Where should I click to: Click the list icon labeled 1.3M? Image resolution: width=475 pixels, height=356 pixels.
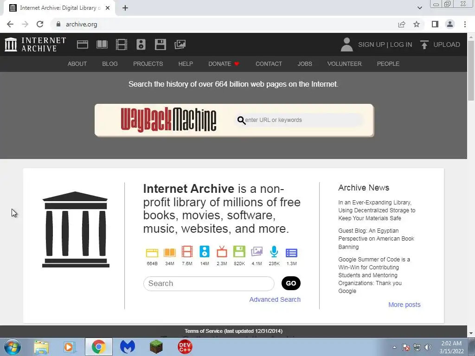coord(291,253)
